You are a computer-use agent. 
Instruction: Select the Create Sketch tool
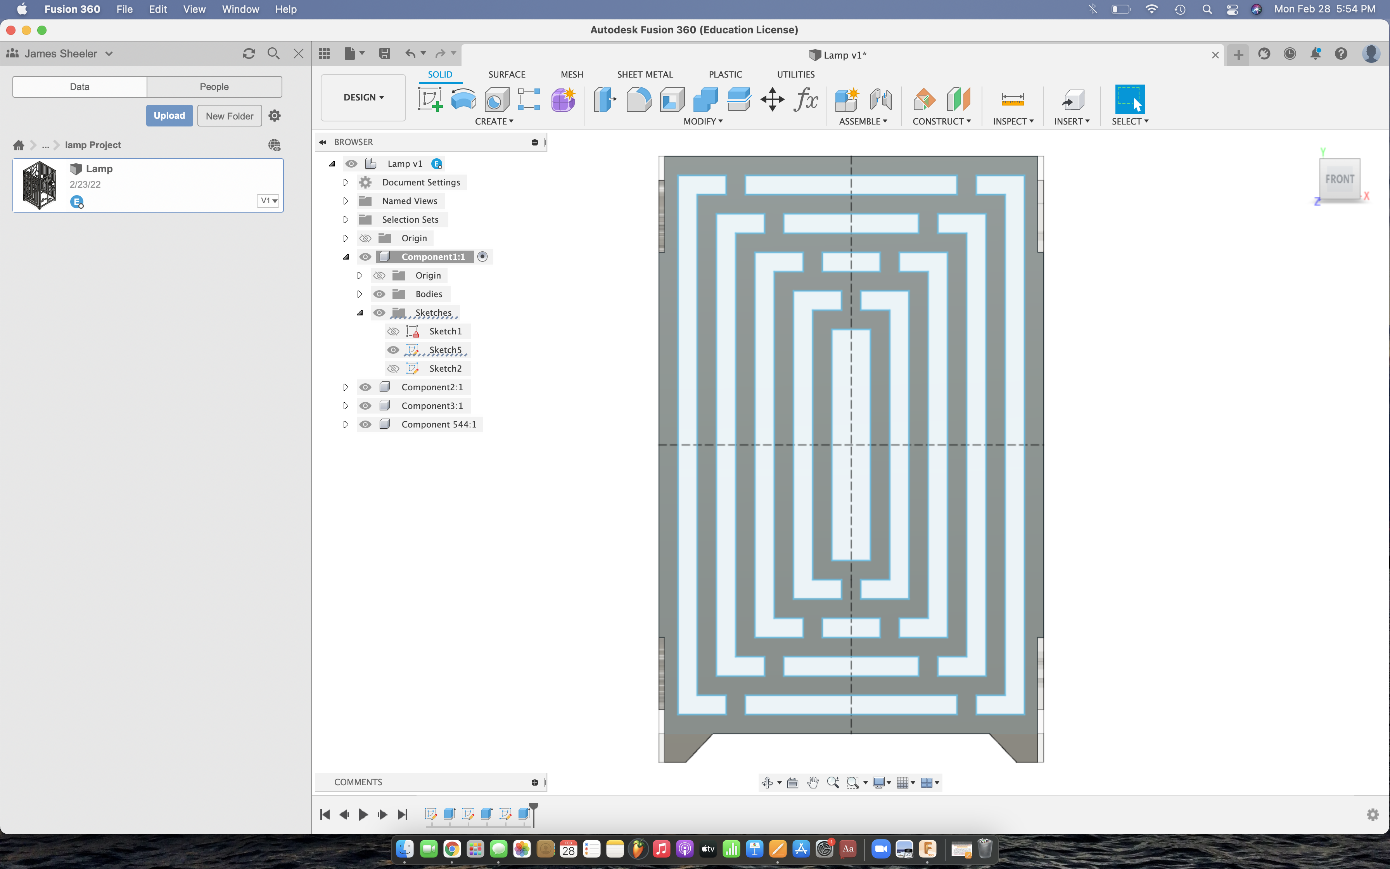click(430, 99)
